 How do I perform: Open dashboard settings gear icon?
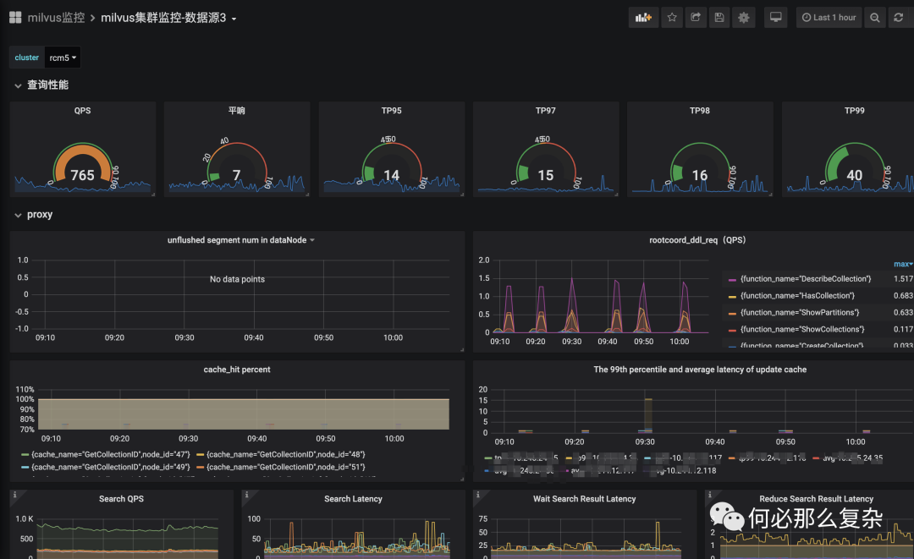pyautogui.click(x=743, y=18)
